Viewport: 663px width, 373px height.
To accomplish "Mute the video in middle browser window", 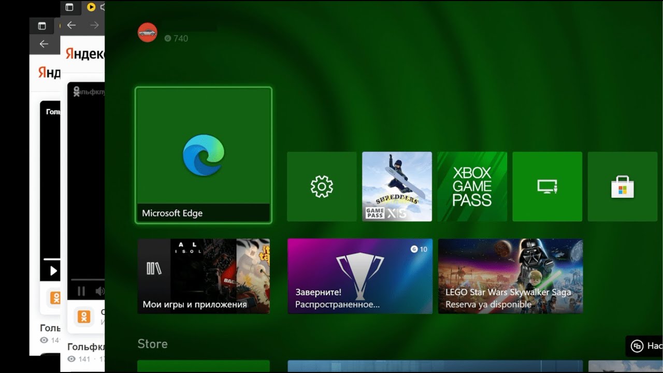I will pyautogui.click(x=100, y=291).
